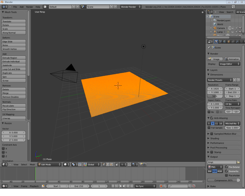Toggle Camera visibility eye in outliner

coord(232,28)
